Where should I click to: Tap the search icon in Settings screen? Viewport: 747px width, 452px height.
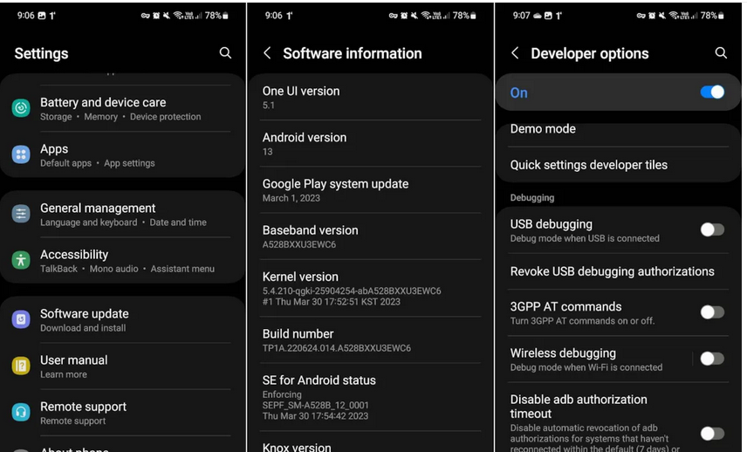[x=225, y=53]
